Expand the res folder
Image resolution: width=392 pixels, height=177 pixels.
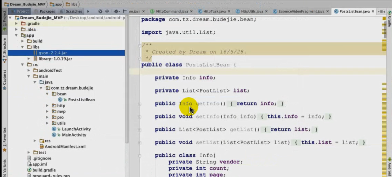coord(35,141)
